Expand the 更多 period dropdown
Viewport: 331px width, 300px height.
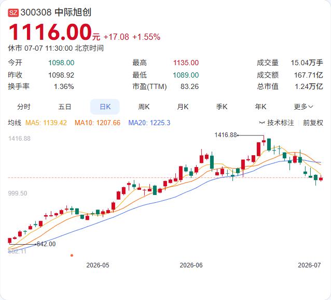(x=304, y=107)
